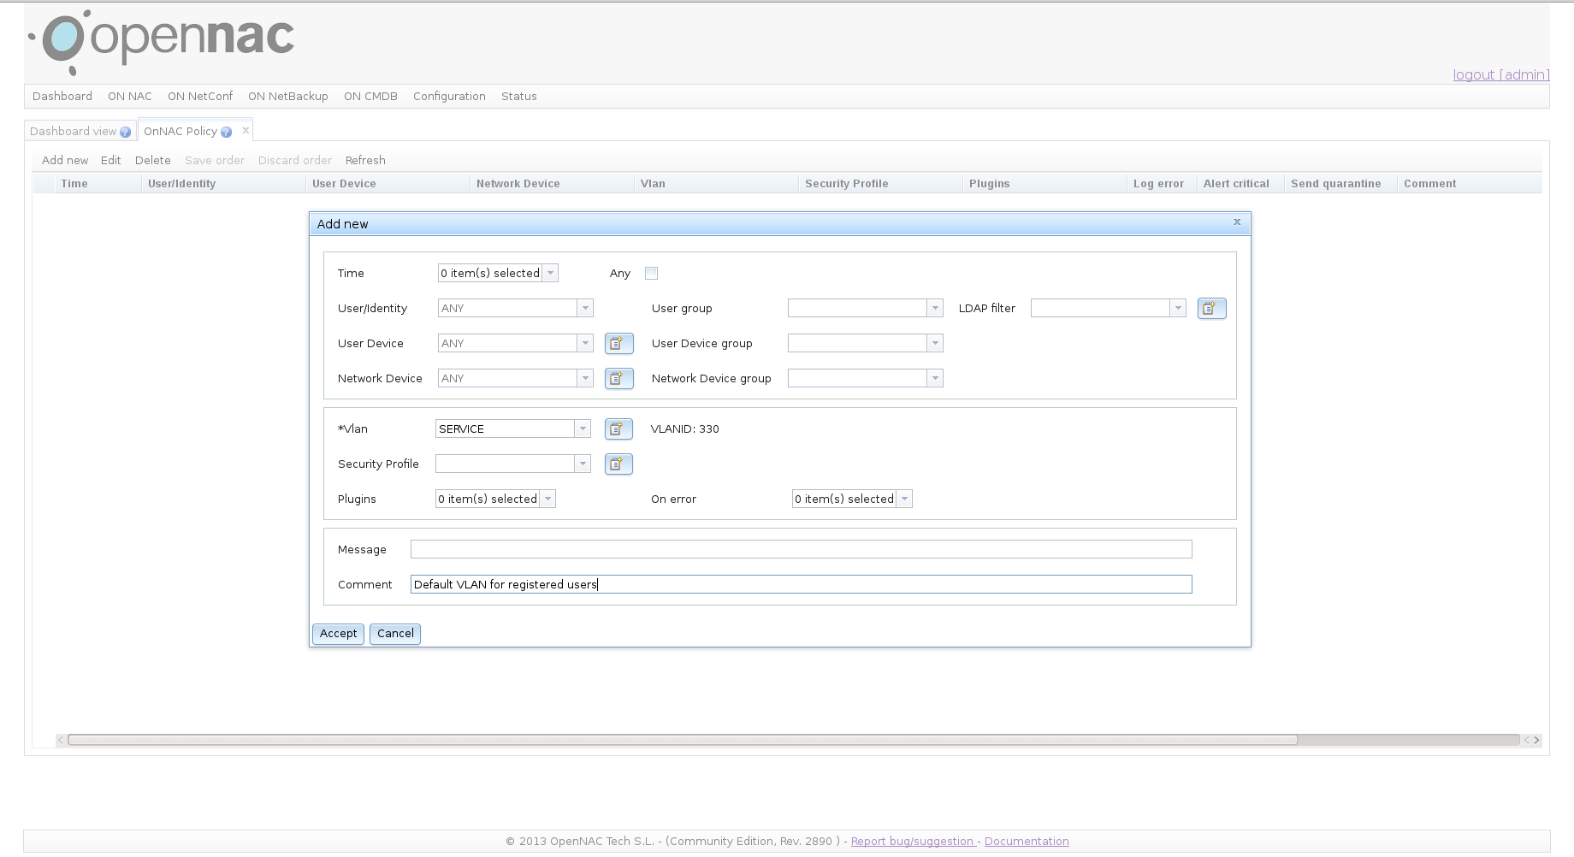Click the horizontal scrollbar under the policy grid
The width and height of the screenshot is (1574, 857).
point(682,740)
